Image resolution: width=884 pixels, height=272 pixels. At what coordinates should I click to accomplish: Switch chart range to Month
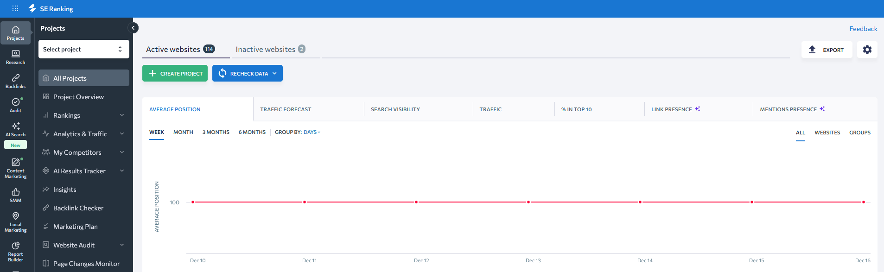[183, 132]
